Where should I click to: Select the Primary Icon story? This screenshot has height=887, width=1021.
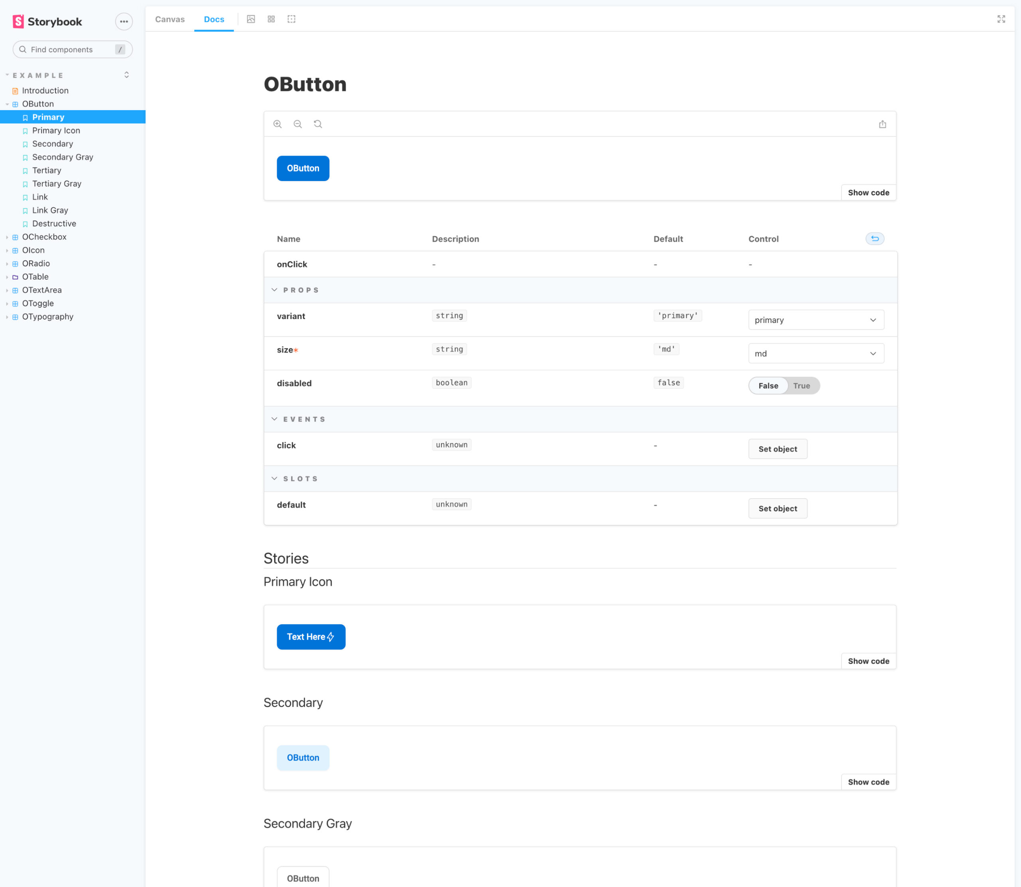[56, 131]
